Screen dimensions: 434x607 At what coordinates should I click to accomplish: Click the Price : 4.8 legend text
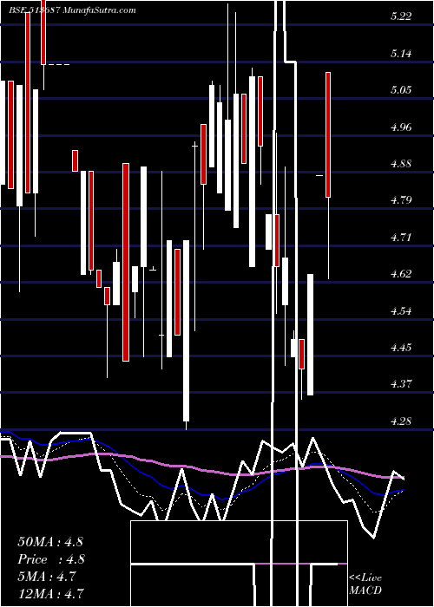tap(51, 559)
